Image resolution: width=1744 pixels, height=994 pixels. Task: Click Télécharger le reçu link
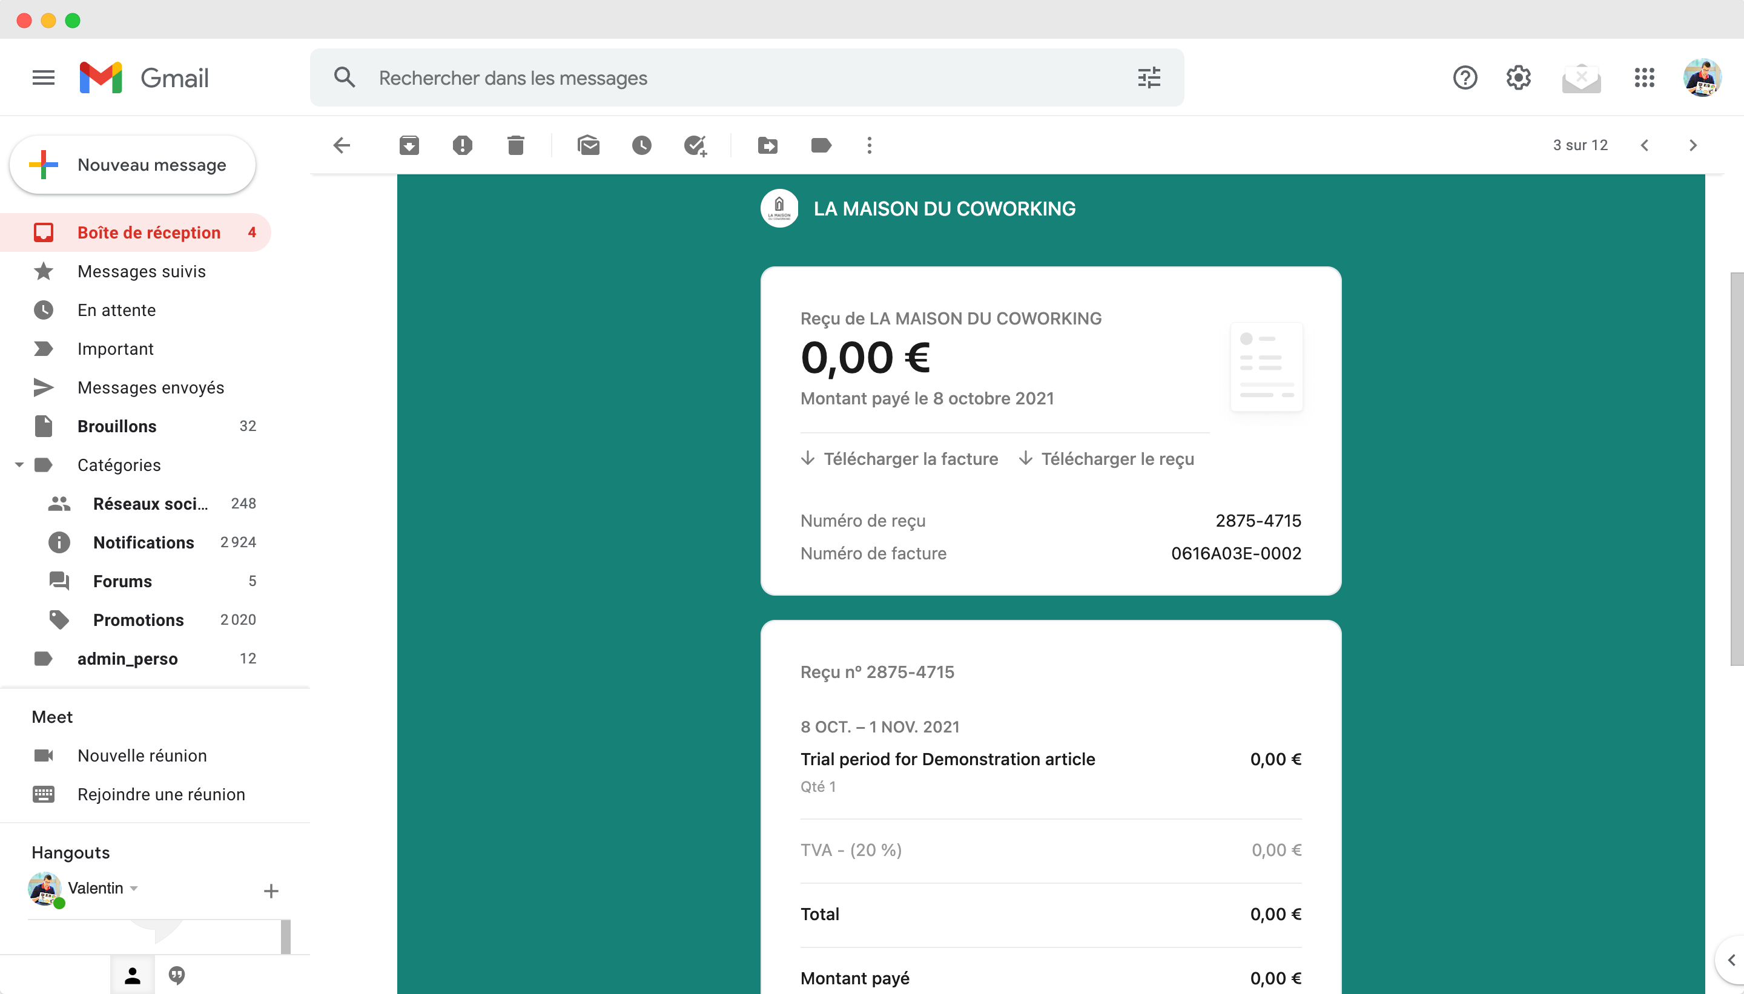pyautogui.click(x=1106, y=459)
